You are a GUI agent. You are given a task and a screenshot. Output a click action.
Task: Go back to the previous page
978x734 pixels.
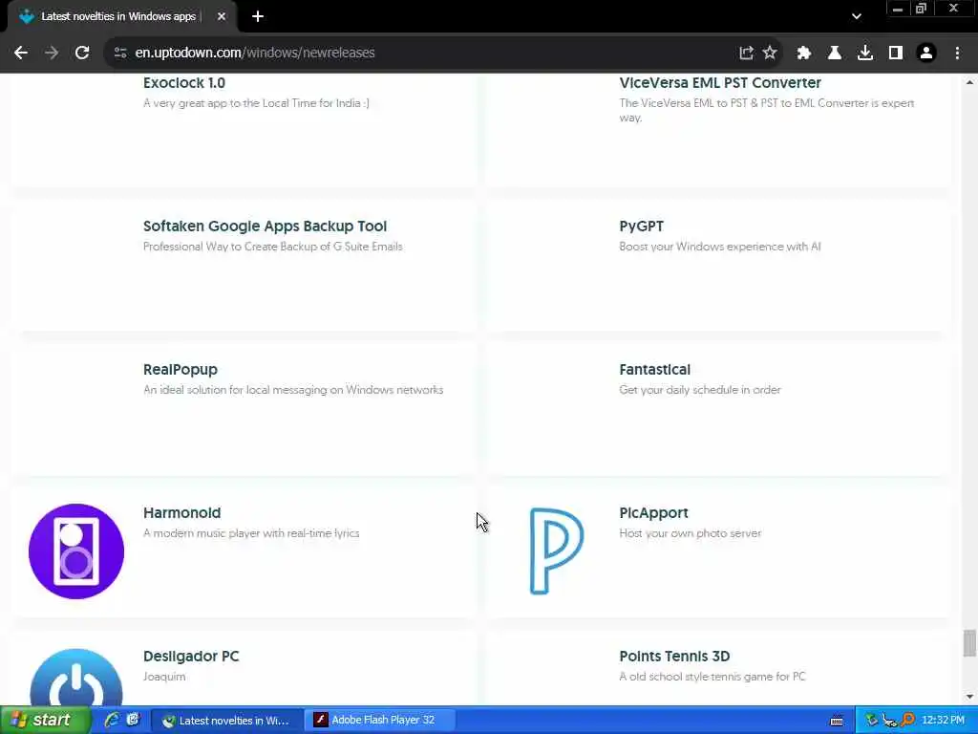click(21, 54)
